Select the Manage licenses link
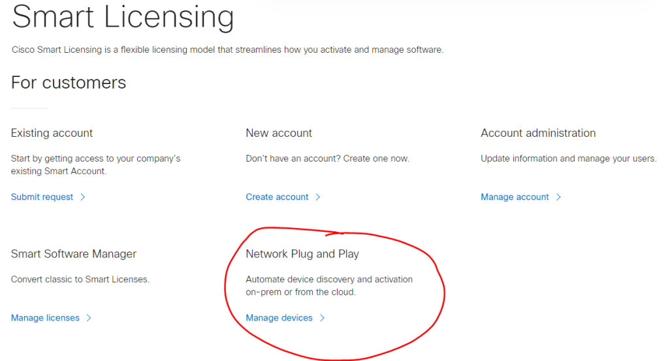Image resolution: width=668 pixels, height=361 pixels. (x=45, y=318)
